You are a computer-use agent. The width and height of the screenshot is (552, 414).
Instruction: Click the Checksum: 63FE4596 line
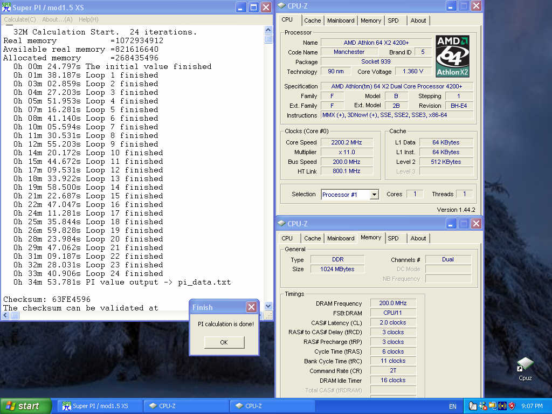47,299
